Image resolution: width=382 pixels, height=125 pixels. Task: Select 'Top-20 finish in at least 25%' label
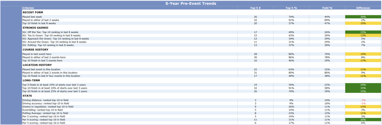pos(54,91)
